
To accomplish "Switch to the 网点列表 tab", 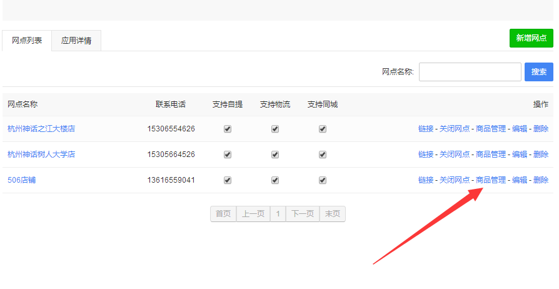I will pos(27,41).
